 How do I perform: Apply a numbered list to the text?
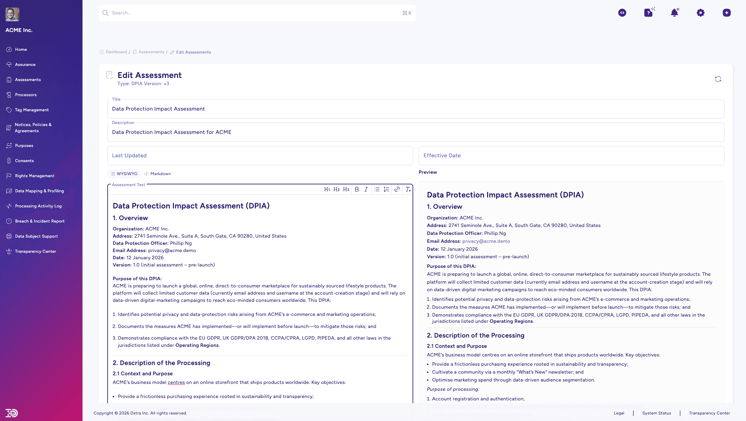point(386,189)
